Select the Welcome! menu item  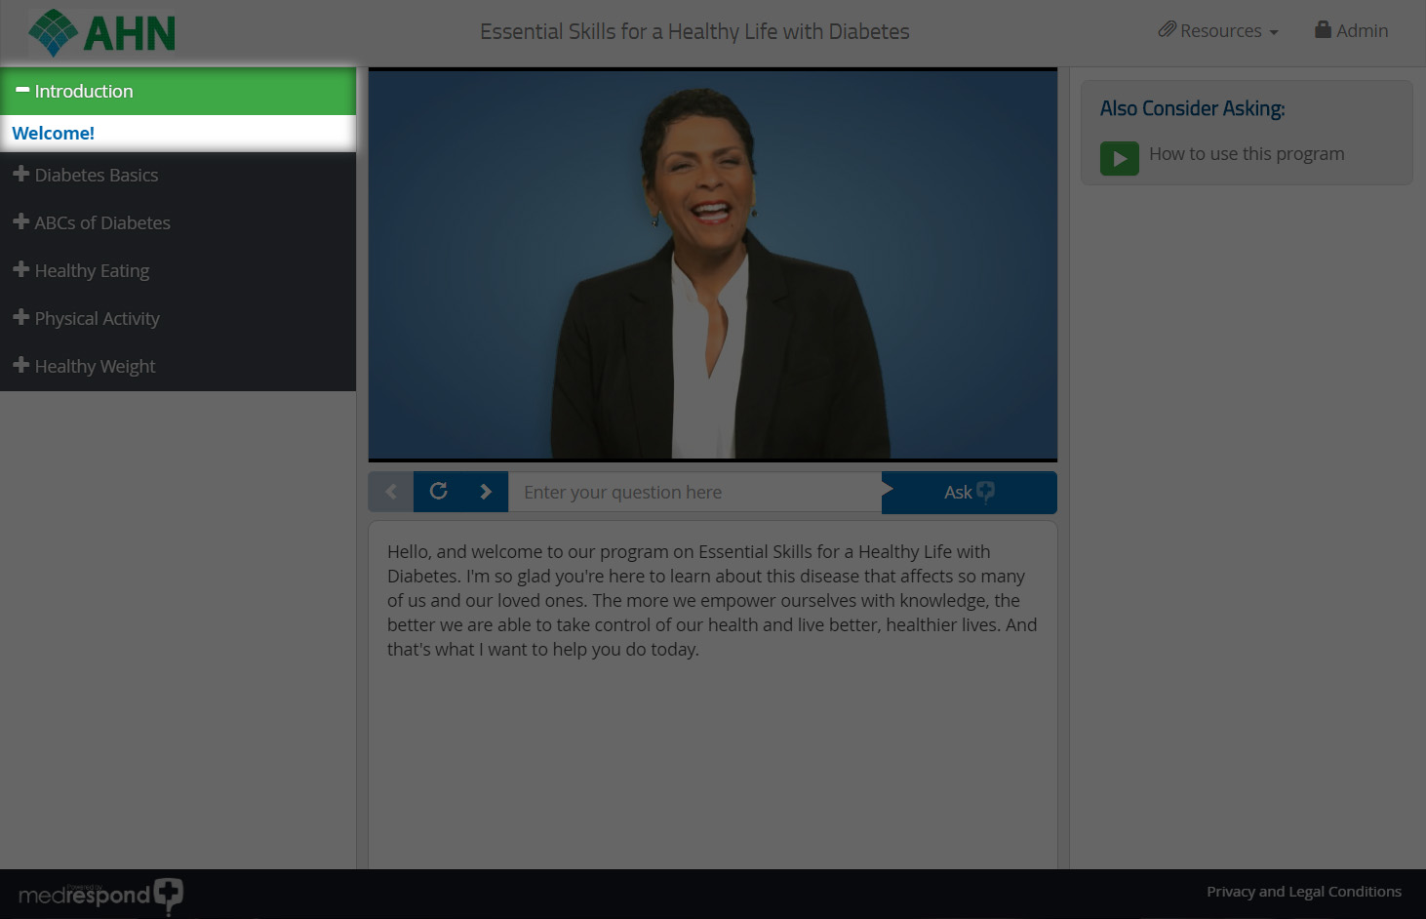54,134
